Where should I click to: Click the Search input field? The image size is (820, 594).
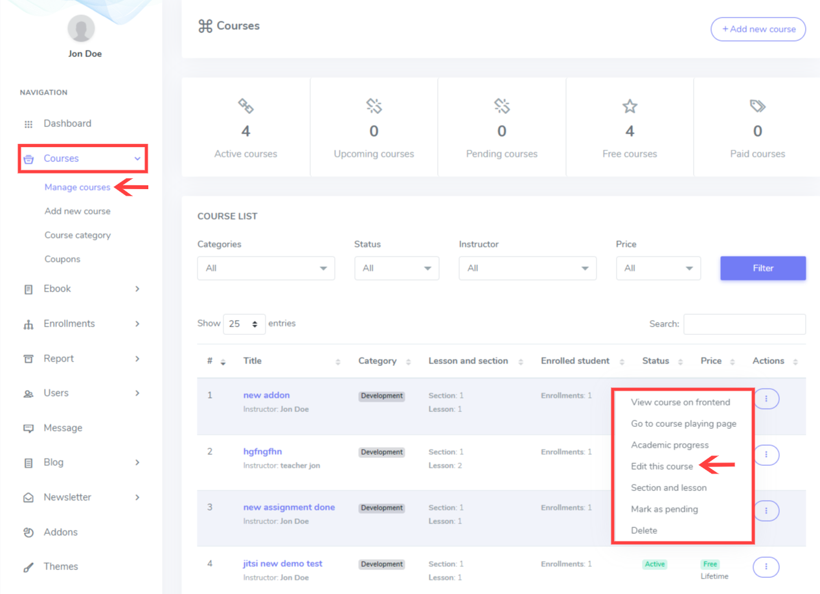click(744, 324)
